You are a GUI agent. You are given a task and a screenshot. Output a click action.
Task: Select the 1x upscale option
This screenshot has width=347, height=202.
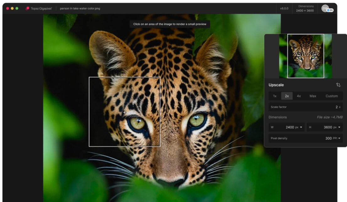point(275,96)
